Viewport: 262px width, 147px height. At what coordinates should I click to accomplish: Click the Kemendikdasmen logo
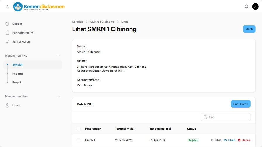[x=39, y=7]
